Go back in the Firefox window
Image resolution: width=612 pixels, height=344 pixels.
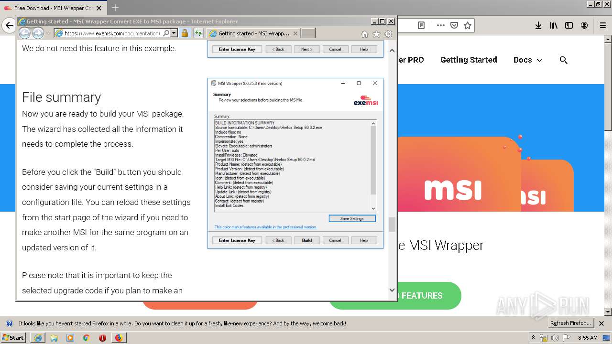click(9, 25)
